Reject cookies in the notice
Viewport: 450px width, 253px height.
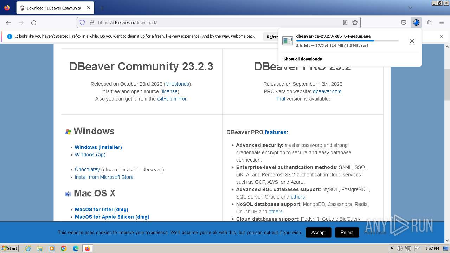(347, 232)
